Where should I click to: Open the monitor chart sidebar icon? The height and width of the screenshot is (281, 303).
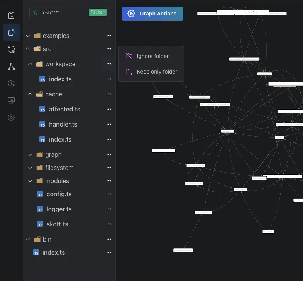[11, 100]
